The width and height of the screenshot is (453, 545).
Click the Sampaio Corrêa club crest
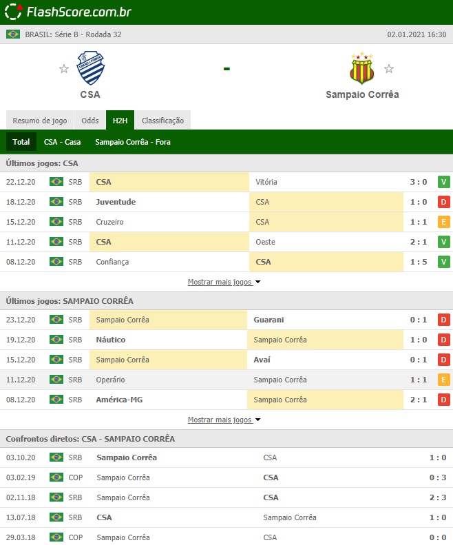pyautogui.click(x=361, y=68)
